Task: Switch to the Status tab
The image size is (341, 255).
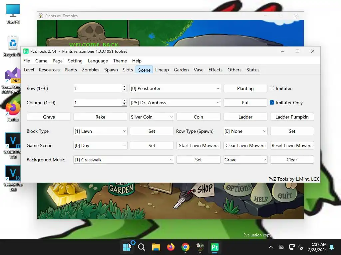Action: 253,70
